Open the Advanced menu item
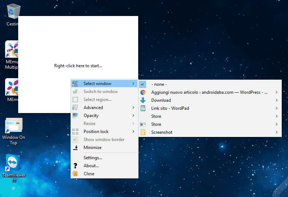288x197 pixels. (x=104, y=107)
